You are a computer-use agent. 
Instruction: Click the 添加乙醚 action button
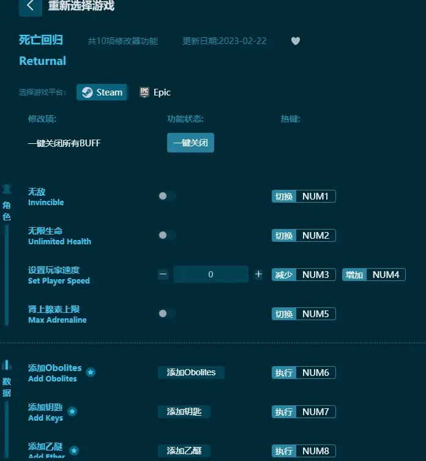tap(184, 451)
